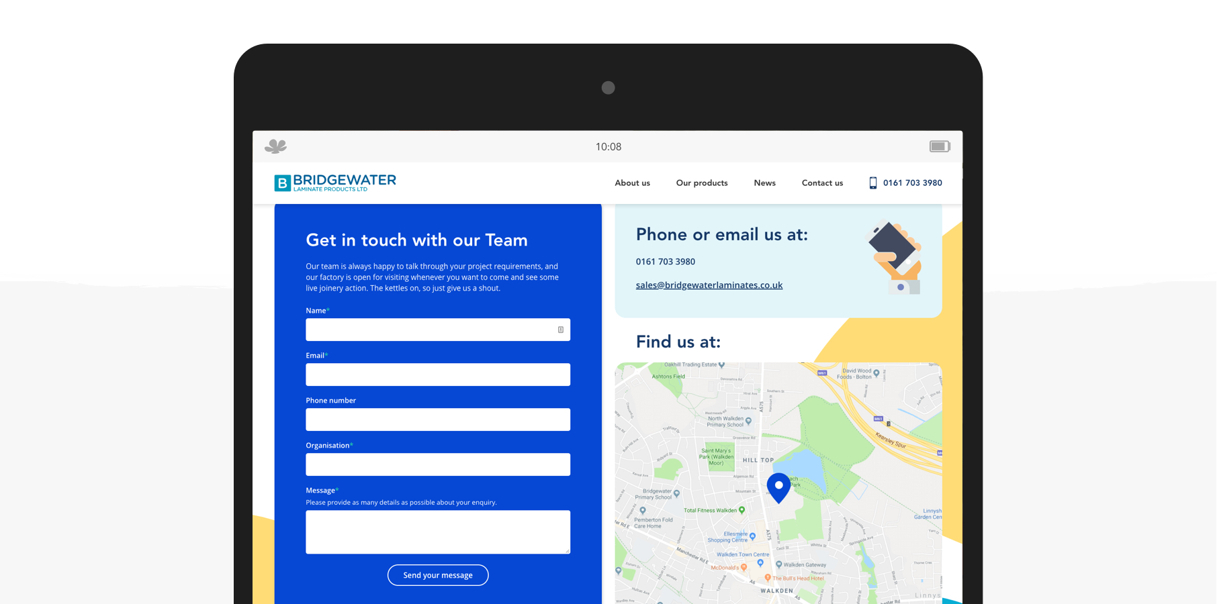Click Kearsley Spur road label on map
The height and width of the screenshot is (604, 1217).
point(891,440)
